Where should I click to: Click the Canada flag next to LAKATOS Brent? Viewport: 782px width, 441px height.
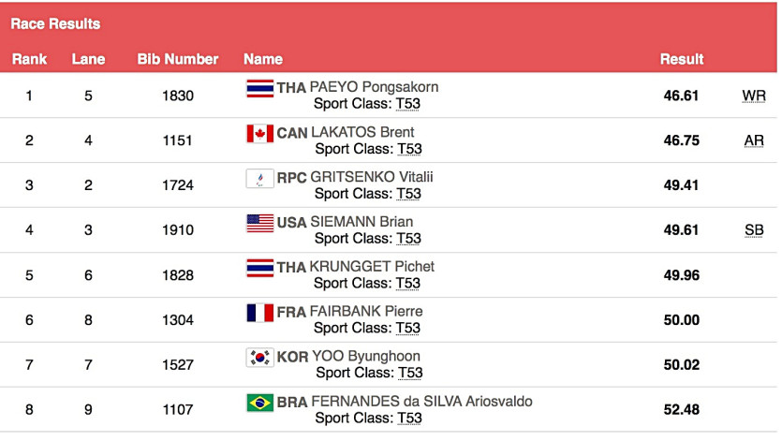(259, 133)
